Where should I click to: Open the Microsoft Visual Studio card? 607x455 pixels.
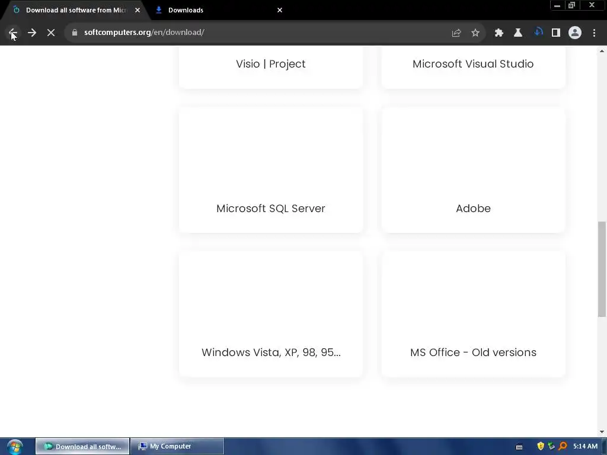(473, 68)
